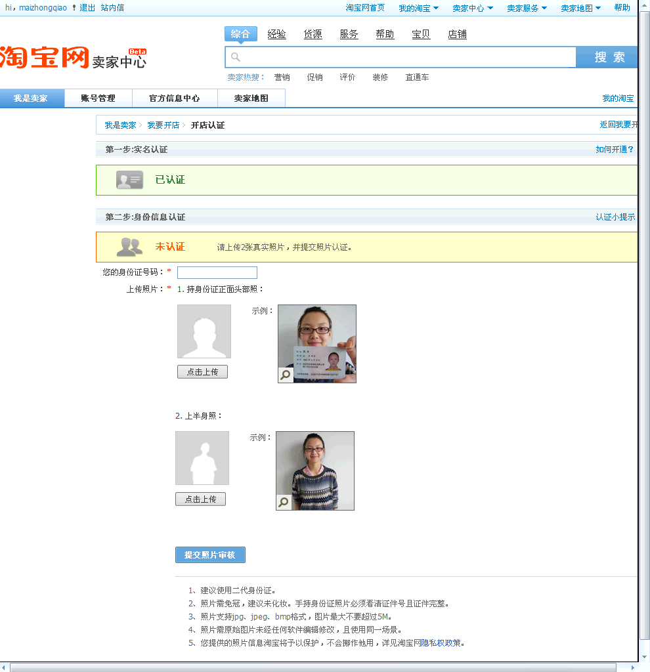Click 我要开店 in the breadcrumb
This screenshot has width=650, height=672.
(163, 125)
